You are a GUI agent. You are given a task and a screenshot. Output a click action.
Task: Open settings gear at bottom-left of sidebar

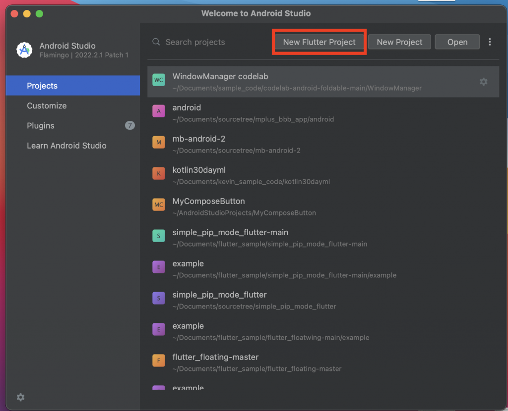[21, 397]
